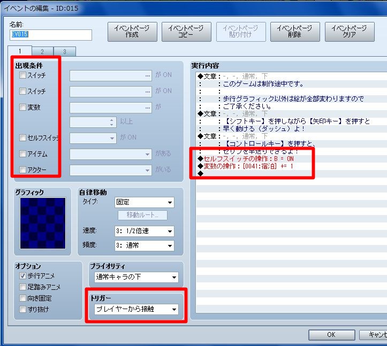The width and height of the screenshot is (387, 346).
Task: Select line 早く動ける（ダッシュ）よ！
Action: tap(264, 129)
